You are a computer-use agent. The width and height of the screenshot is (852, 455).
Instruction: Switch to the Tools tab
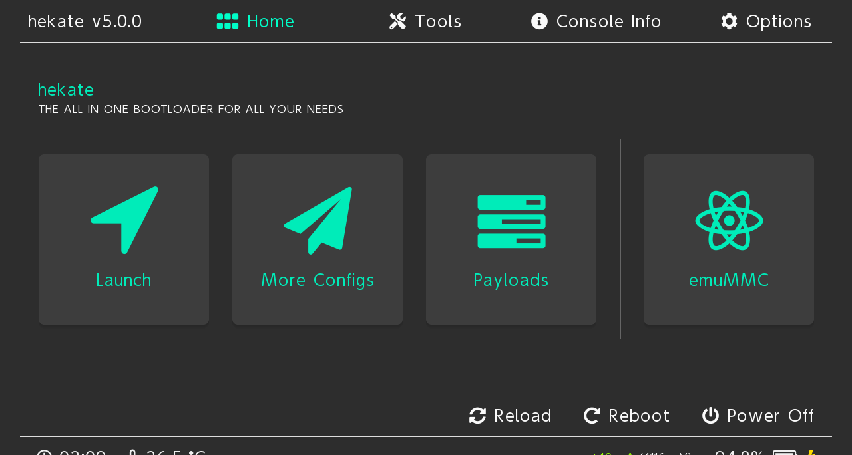(425, 21)
